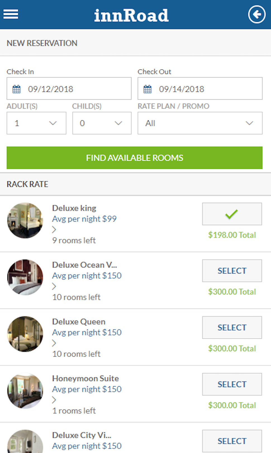The height and width of the screenshot is (453, 271).
Task: Click the Check Out date field
Action: [207, 89]
